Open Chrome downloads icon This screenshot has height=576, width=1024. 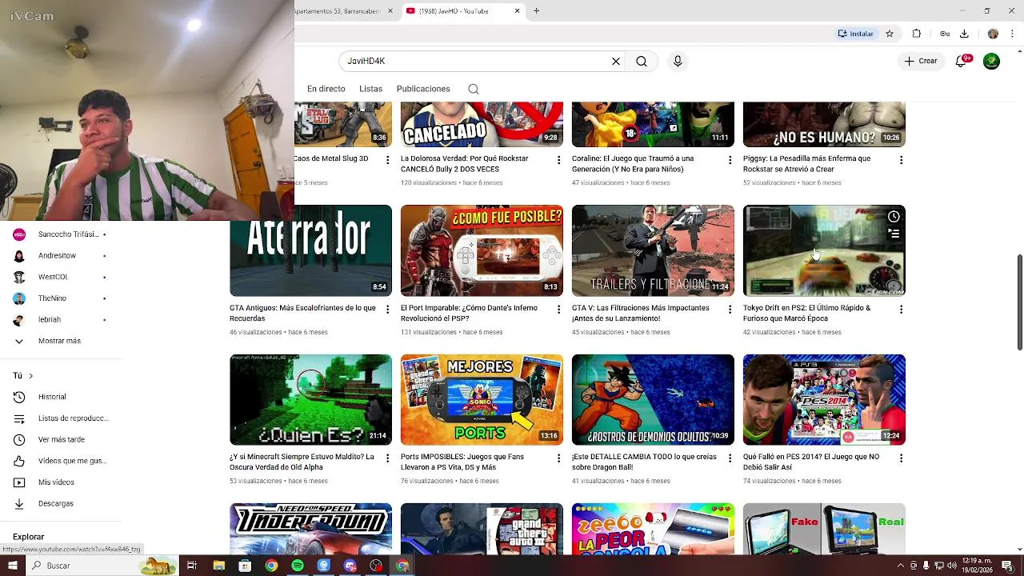(x=964, y=34)
